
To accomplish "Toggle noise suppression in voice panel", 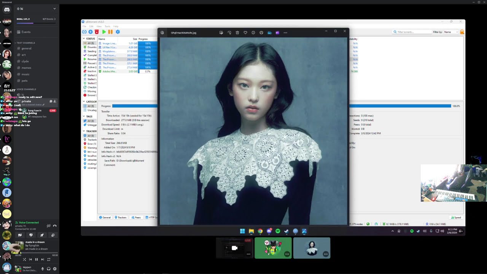I will pos(48,226).
